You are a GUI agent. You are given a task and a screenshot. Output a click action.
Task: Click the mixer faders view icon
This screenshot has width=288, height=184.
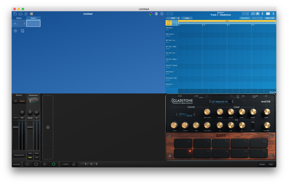point(253,14)
